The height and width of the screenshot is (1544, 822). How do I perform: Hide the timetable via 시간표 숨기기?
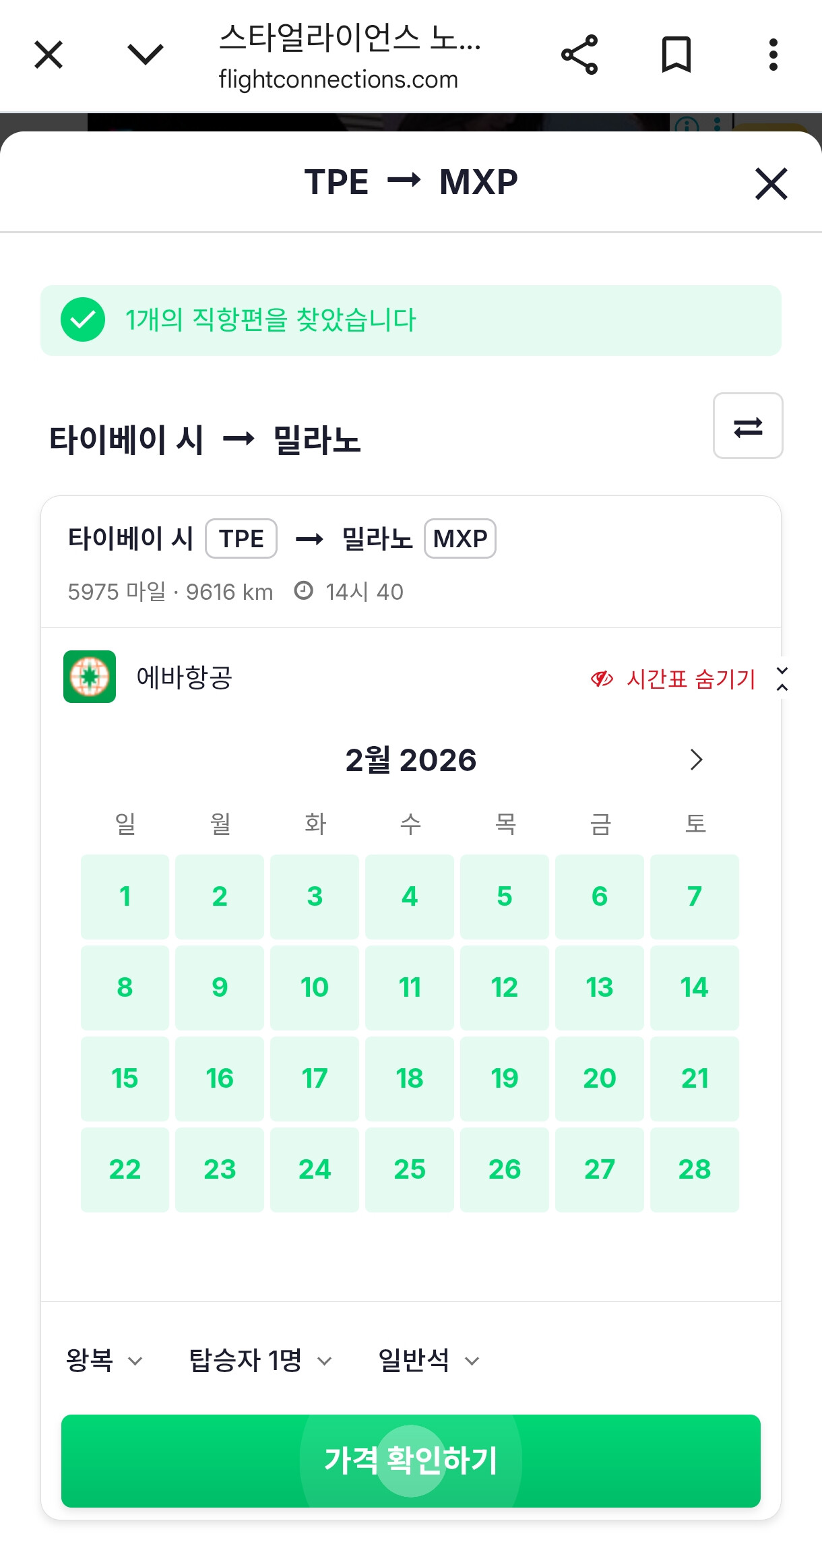[x=674, y=679]
